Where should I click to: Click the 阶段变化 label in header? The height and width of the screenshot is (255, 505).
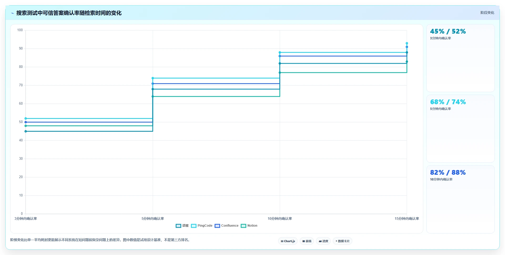tap(487, 13)
